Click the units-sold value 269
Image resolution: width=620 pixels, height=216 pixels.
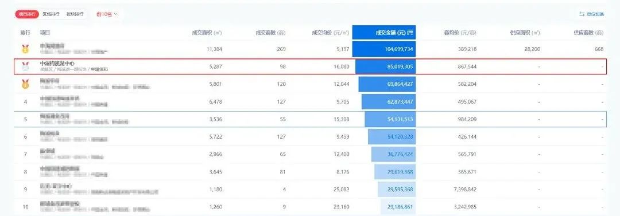pyautogui.click(x=281, y=49)
